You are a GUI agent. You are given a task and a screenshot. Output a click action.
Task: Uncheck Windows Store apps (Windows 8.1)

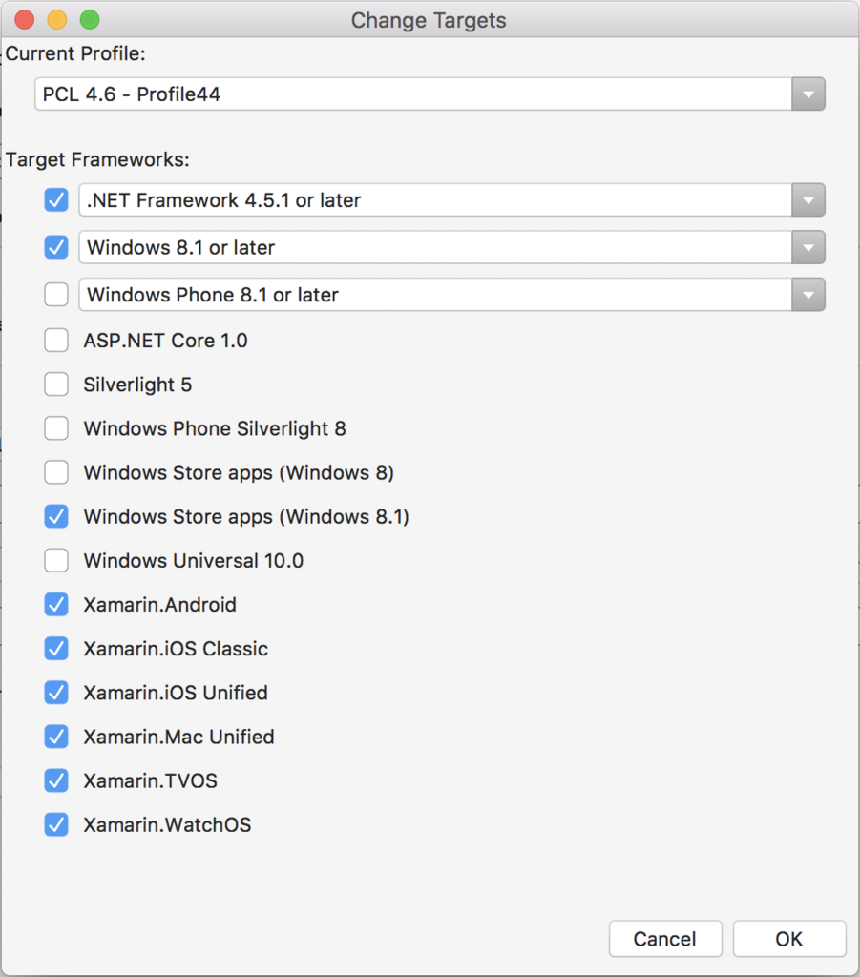tap(56, 516)
